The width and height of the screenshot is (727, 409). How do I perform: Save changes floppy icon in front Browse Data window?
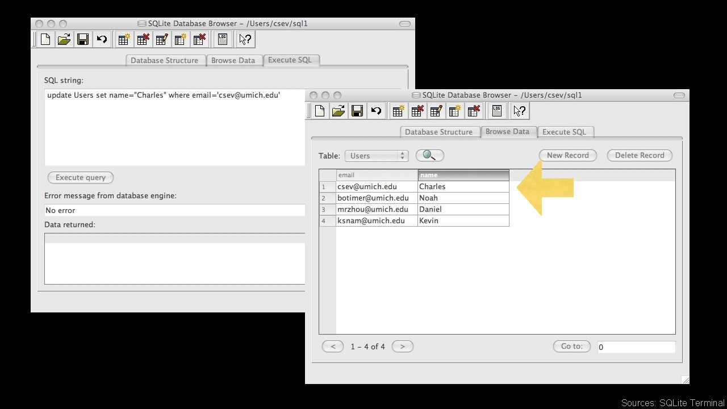click(x=357, y=111)
